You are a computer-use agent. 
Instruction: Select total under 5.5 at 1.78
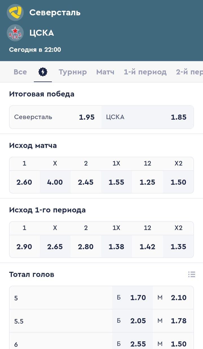(173, 321)
